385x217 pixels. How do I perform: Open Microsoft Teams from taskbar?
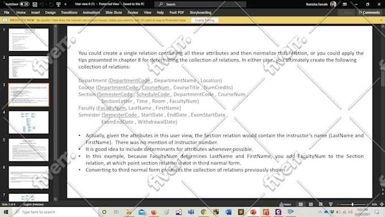coord(191,212)
